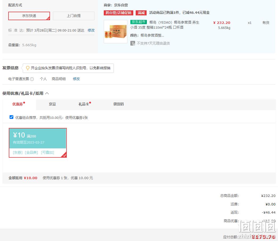The height and width of the screenshot is (241, 278).
Task: Click the 总商品金额 ¥232.20 value
Action: point(268,196)
